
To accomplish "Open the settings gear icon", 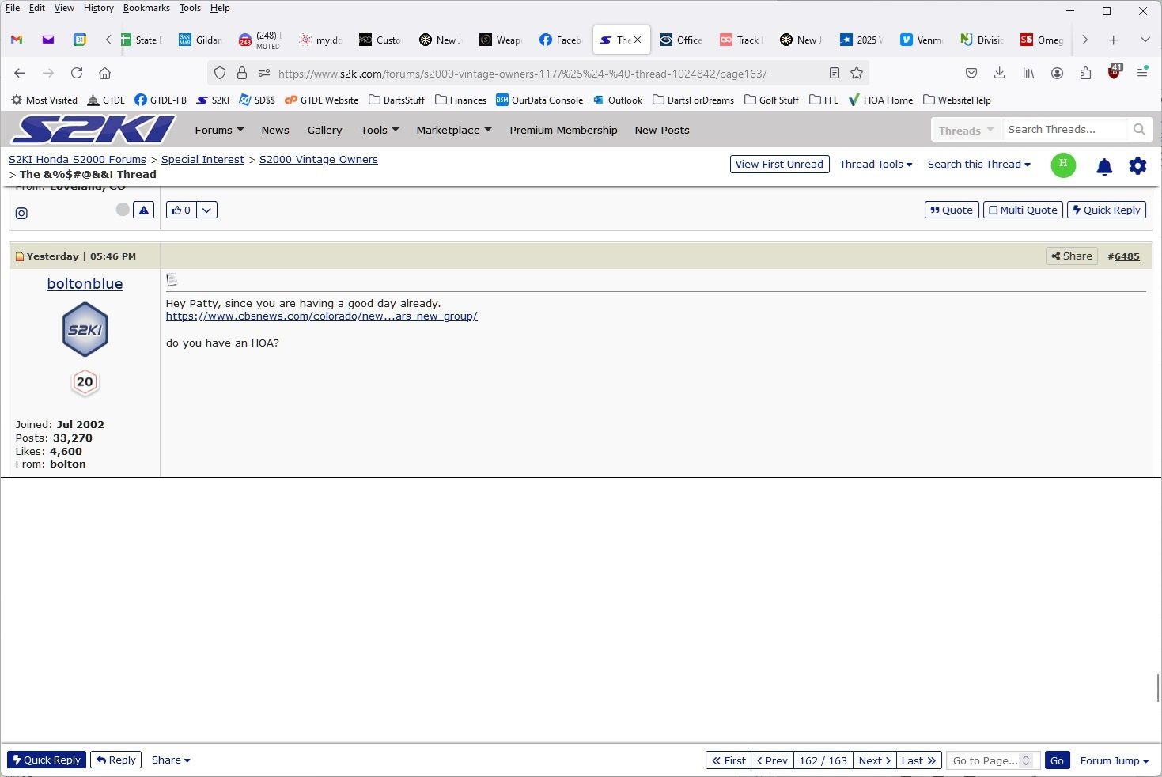I will [x=1137, y=166].
